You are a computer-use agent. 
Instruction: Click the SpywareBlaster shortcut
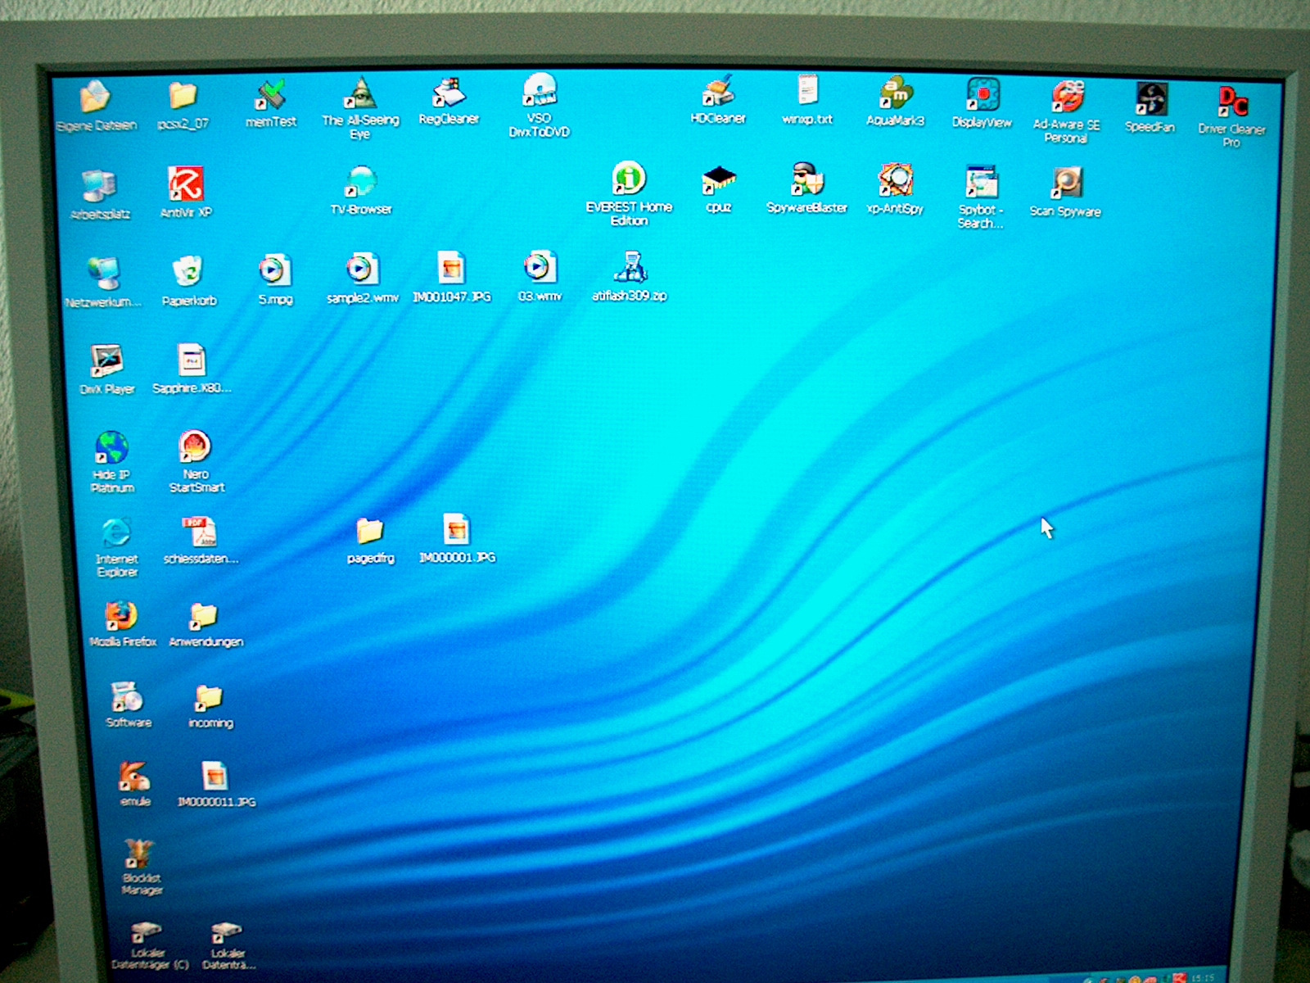[x=806, y=181]
